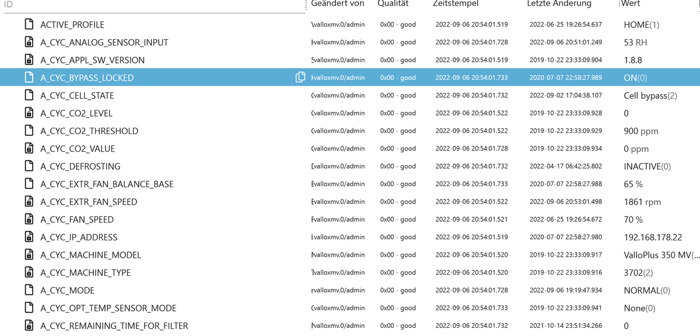
Task: Click the locked file icon for A_CYC_CO2_LEVEL
Action: (28, 113)
